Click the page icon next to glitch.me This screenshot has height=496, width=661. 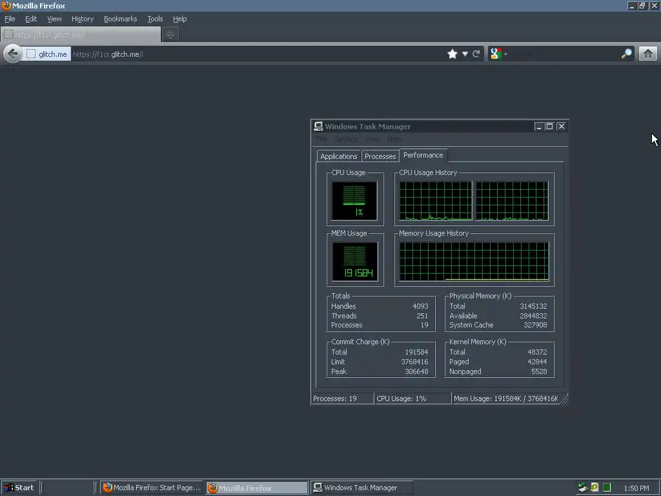click(31, 54)
